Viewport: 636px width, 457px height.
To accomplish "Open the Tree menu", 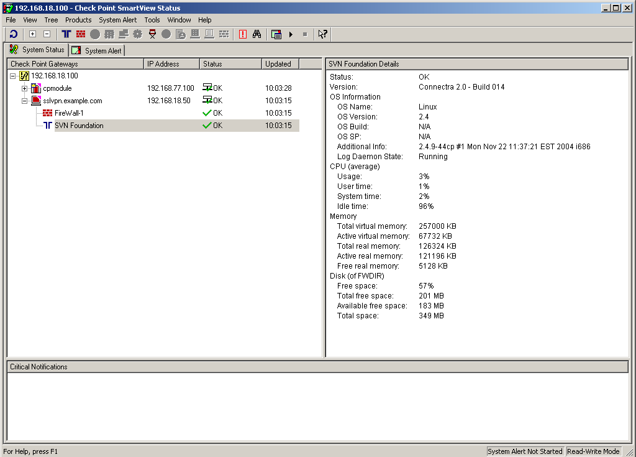I will click(51, 20).
